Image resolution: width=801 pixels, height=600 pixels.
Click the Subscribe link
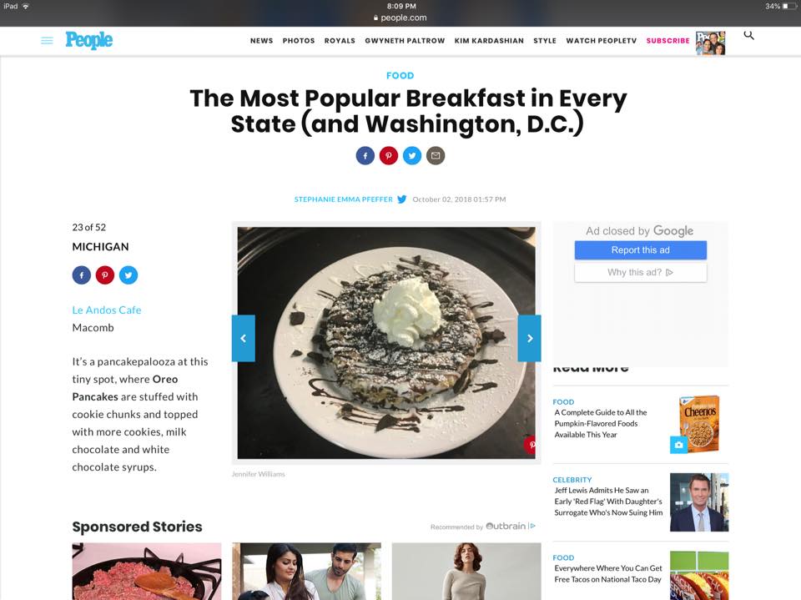click(x=668, y=41)
